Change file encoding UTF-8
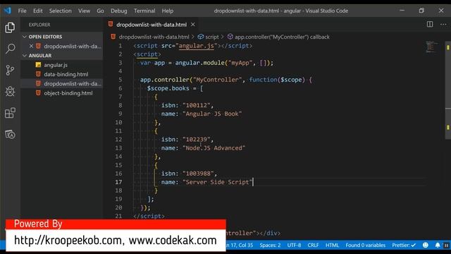This screenshot has height=254, width=451. point(294,245)
